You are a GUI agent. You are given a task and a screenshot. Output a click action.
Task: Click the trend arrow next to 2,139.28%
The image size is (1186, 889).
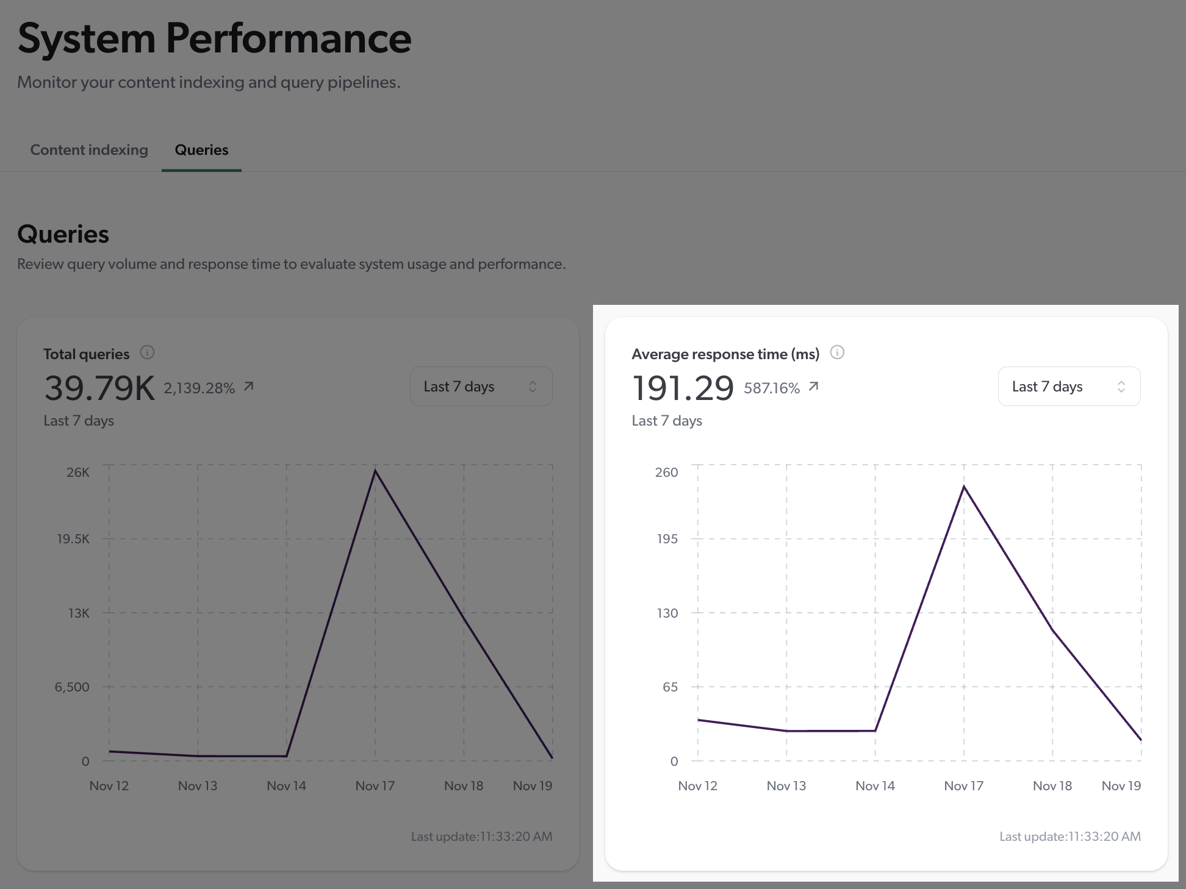pyautogui.click(x=248, y=385)
